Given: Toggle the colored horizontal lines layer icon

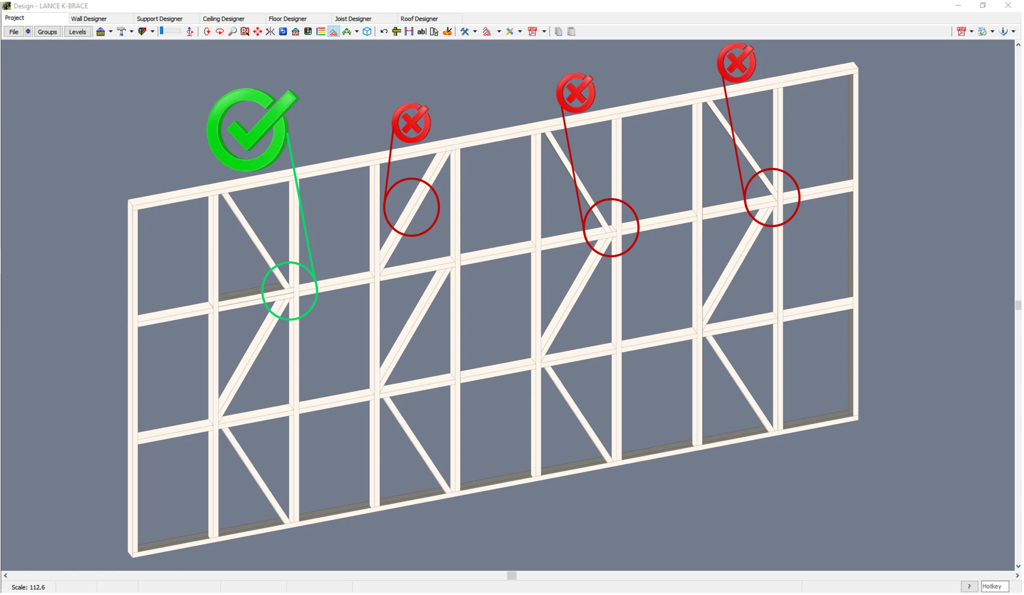Looking at the screenshot, I should 321,32.
